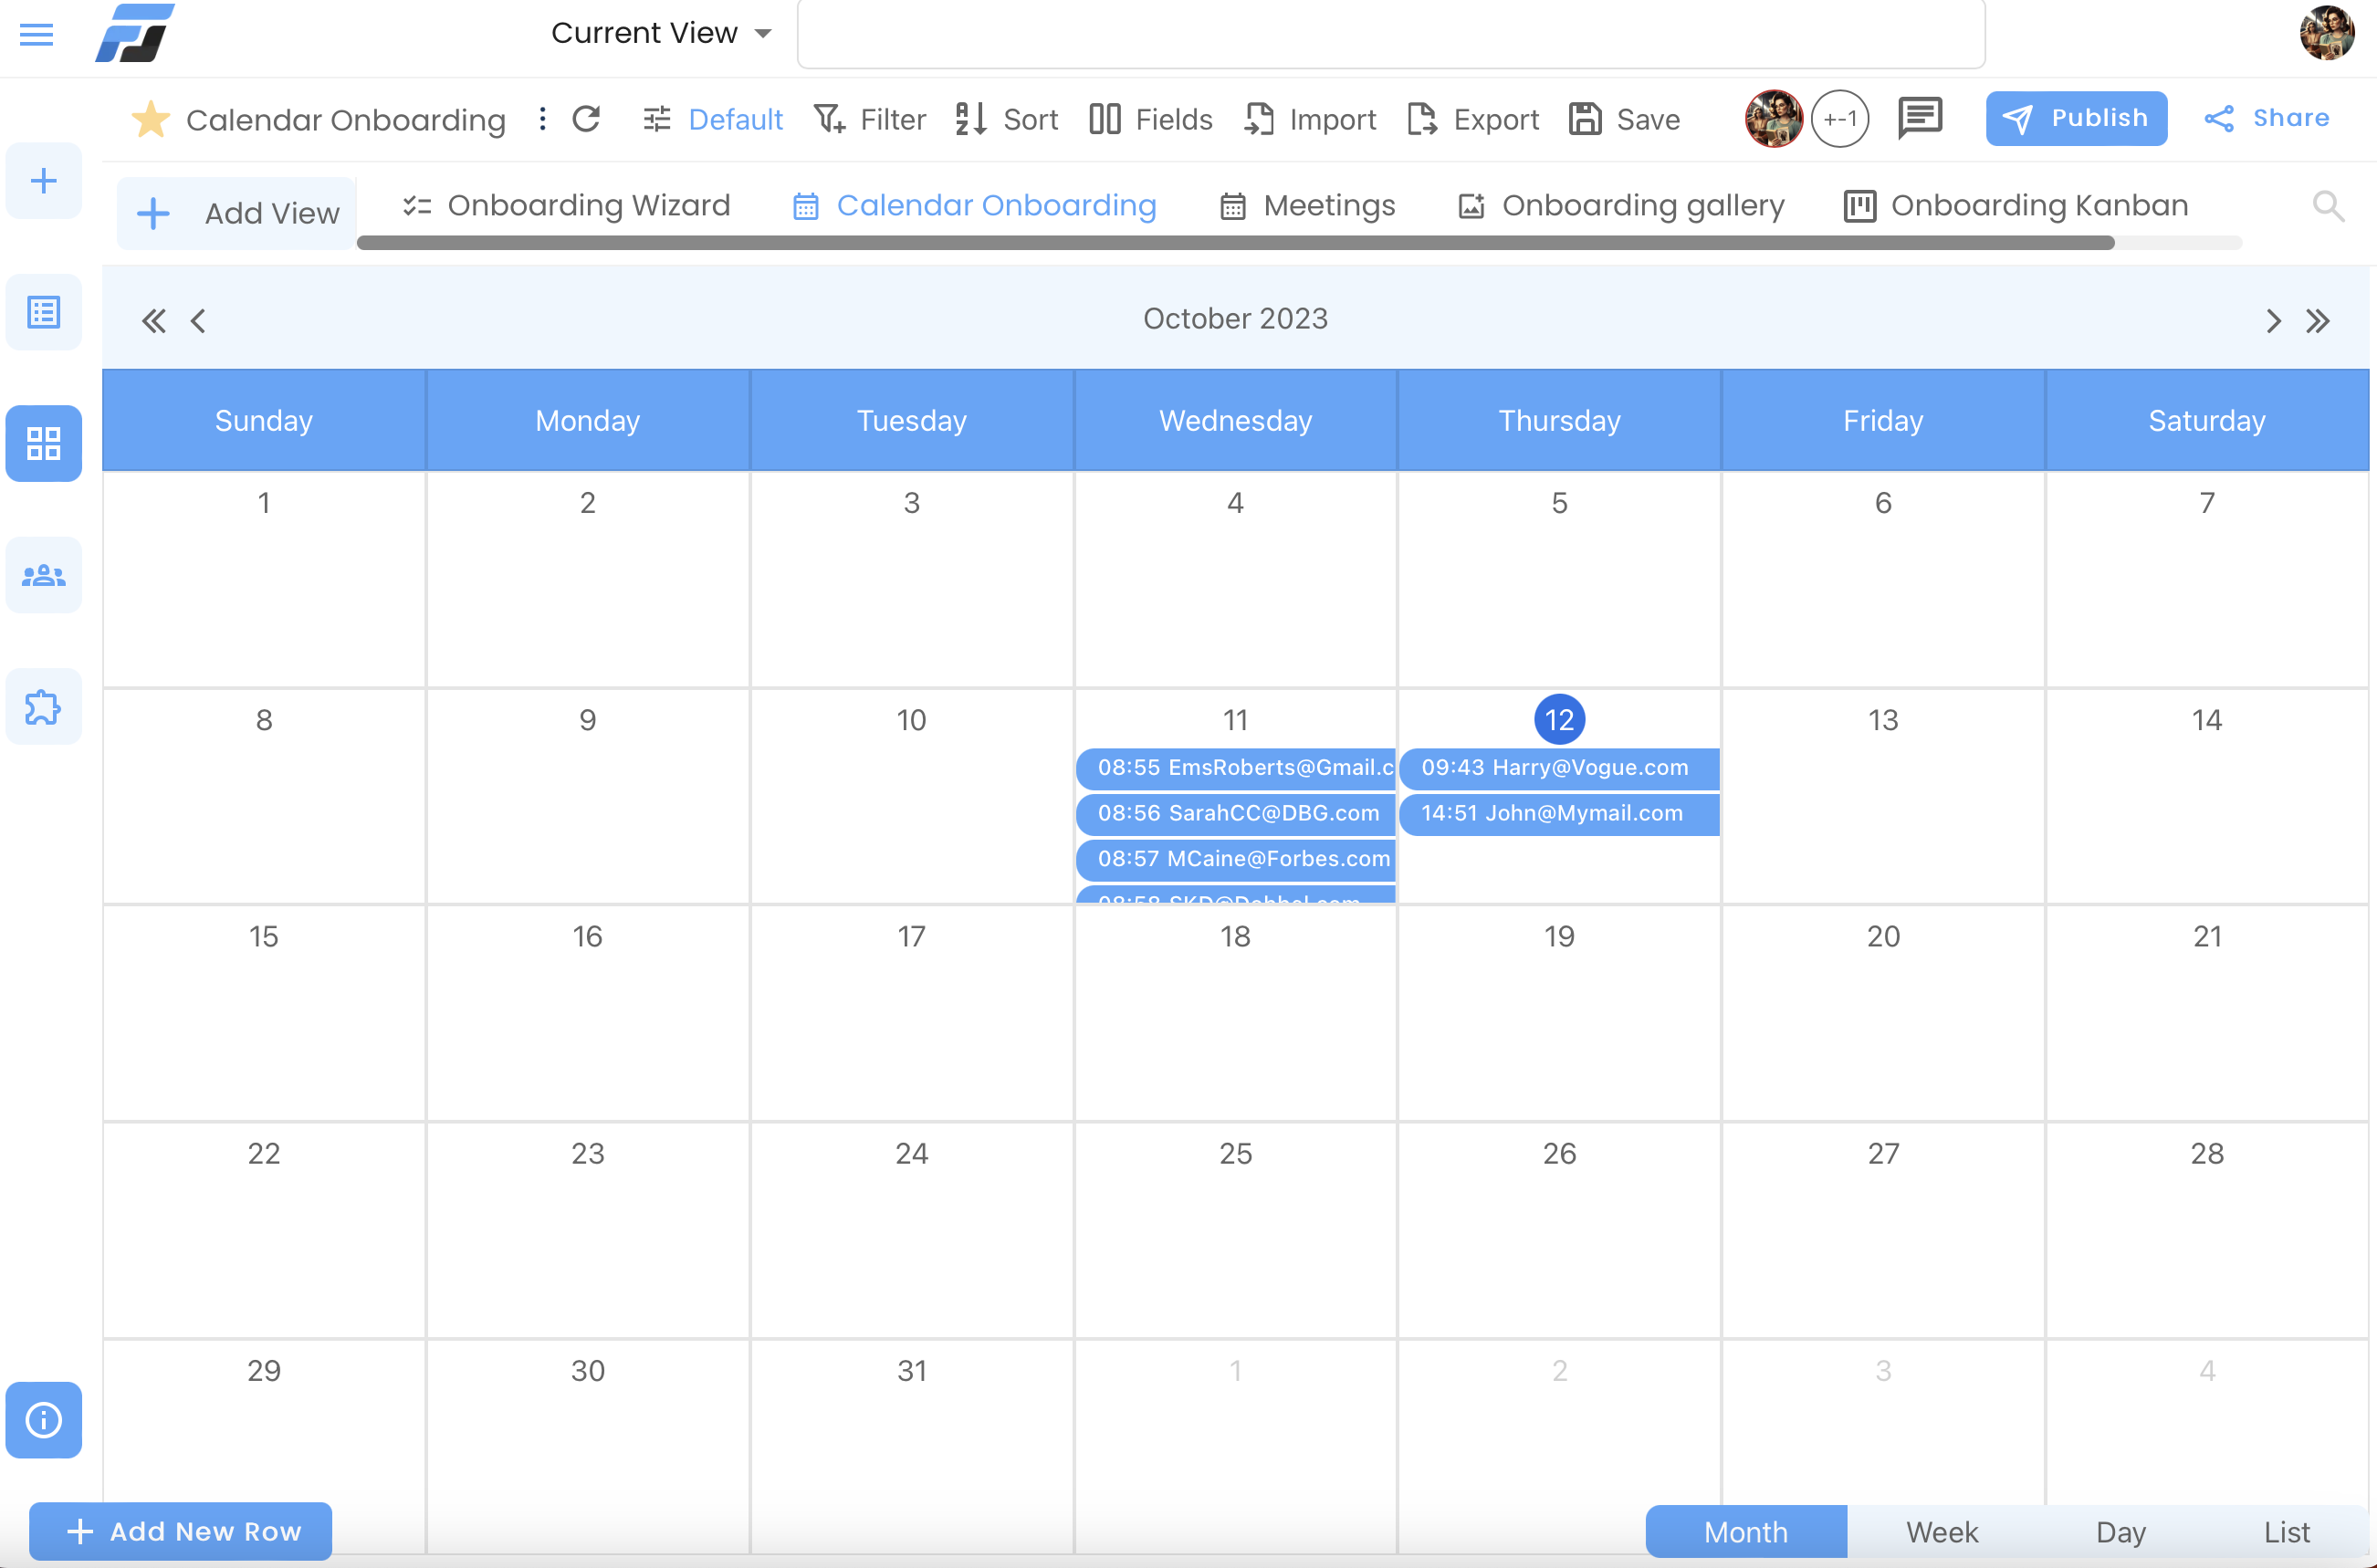Screen dimensions: 2377x1568
Task: Switch to the Meetings tab
Action: coord(1330,205)
